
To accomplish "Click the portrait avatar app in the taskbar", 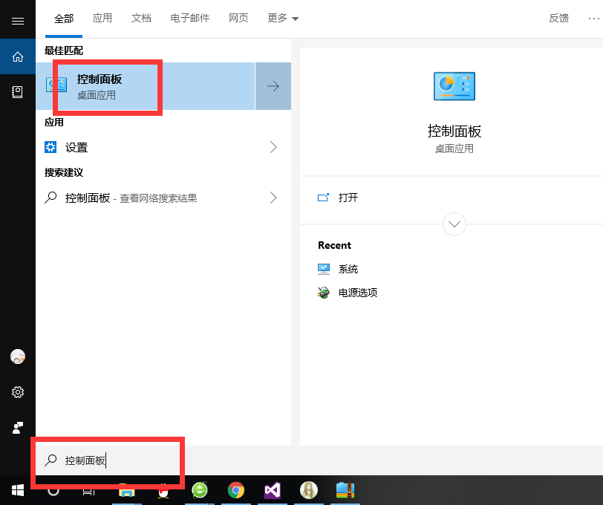I will tap(309, 490).
